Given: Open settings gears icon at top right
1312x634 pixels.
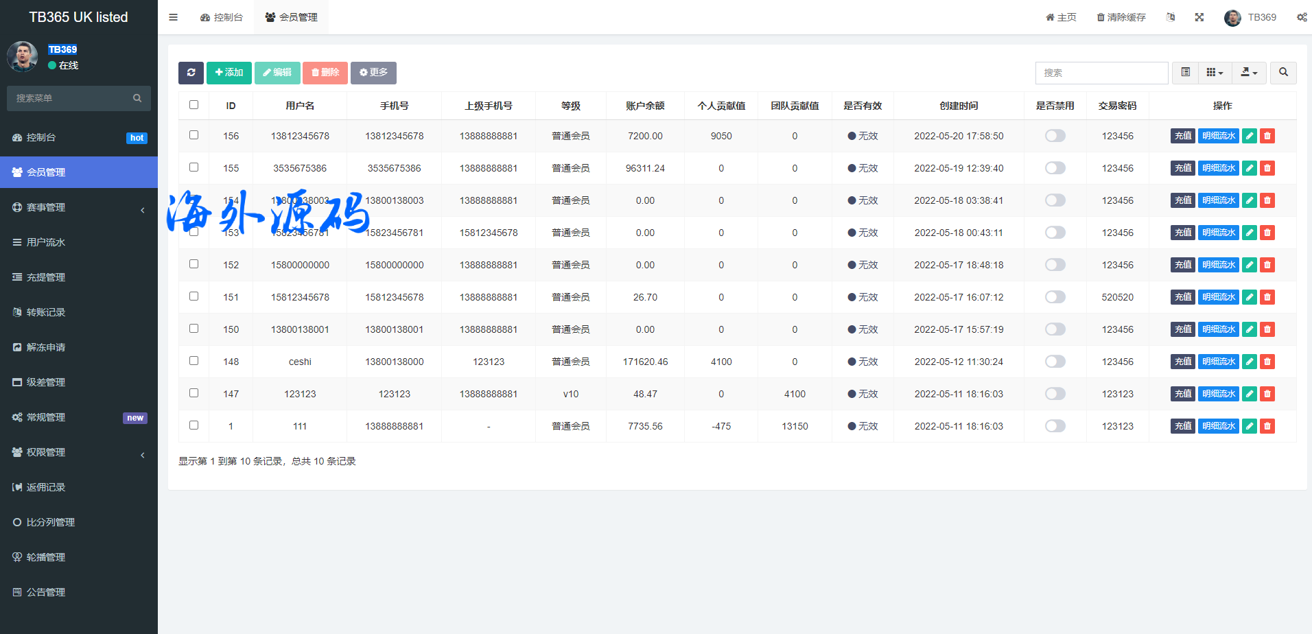Looking at the screenshot, I should 1301,17.
